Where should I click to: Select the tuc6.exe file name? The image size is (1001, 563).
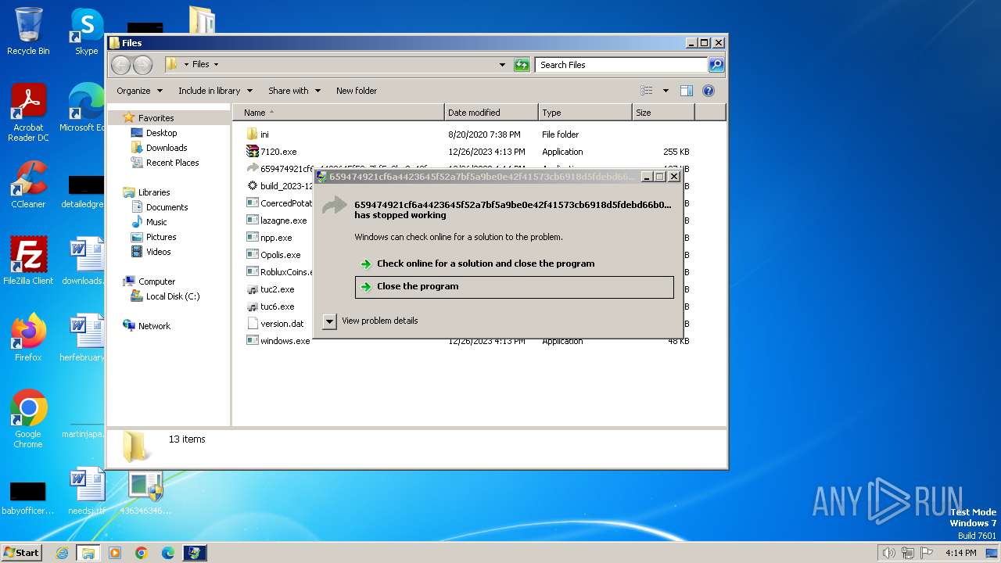[x=277, y=307]
